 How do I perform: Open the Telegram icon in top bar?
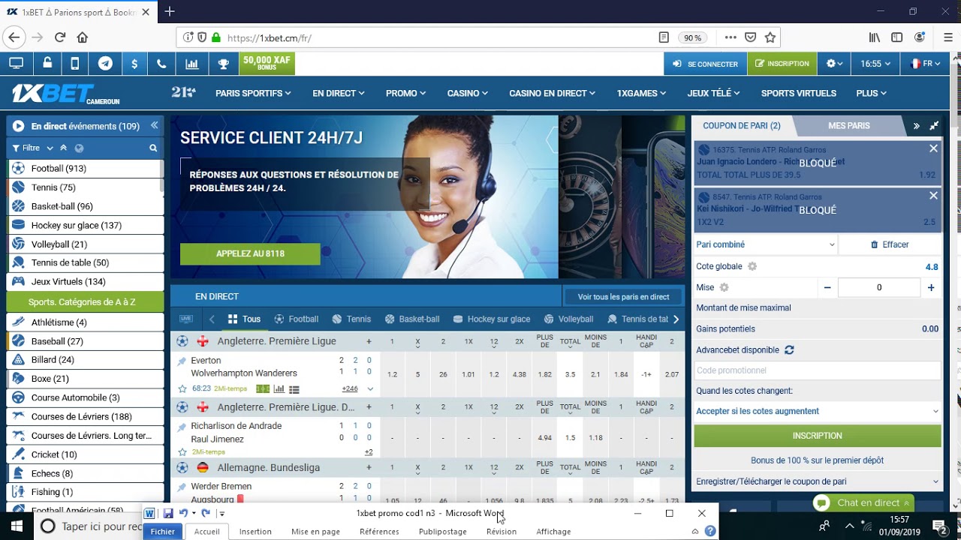(106, 64)
